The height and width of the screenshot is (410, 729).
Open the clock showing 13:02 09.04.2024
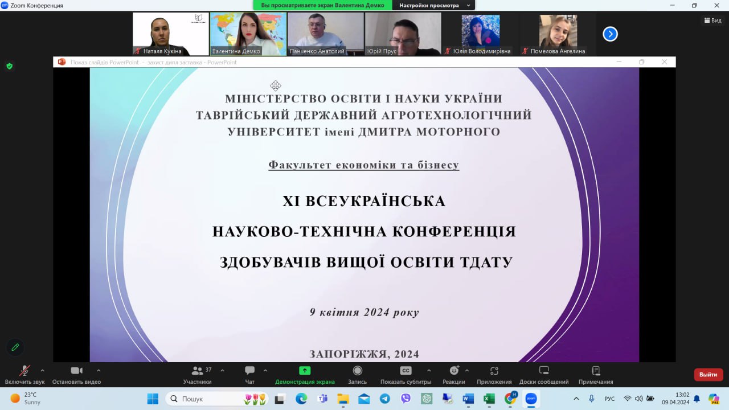675,399
